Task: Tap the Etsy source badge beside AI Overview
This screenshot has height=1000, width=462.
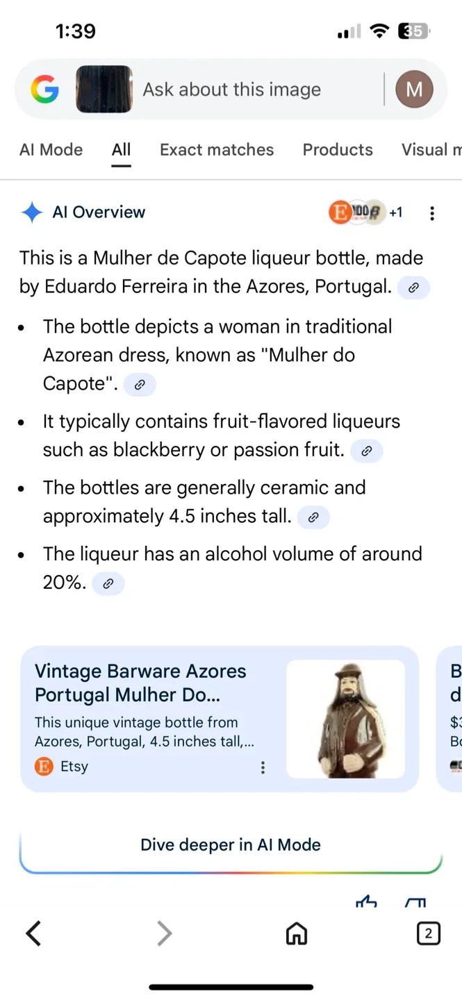Action: [x=340, y=212]
